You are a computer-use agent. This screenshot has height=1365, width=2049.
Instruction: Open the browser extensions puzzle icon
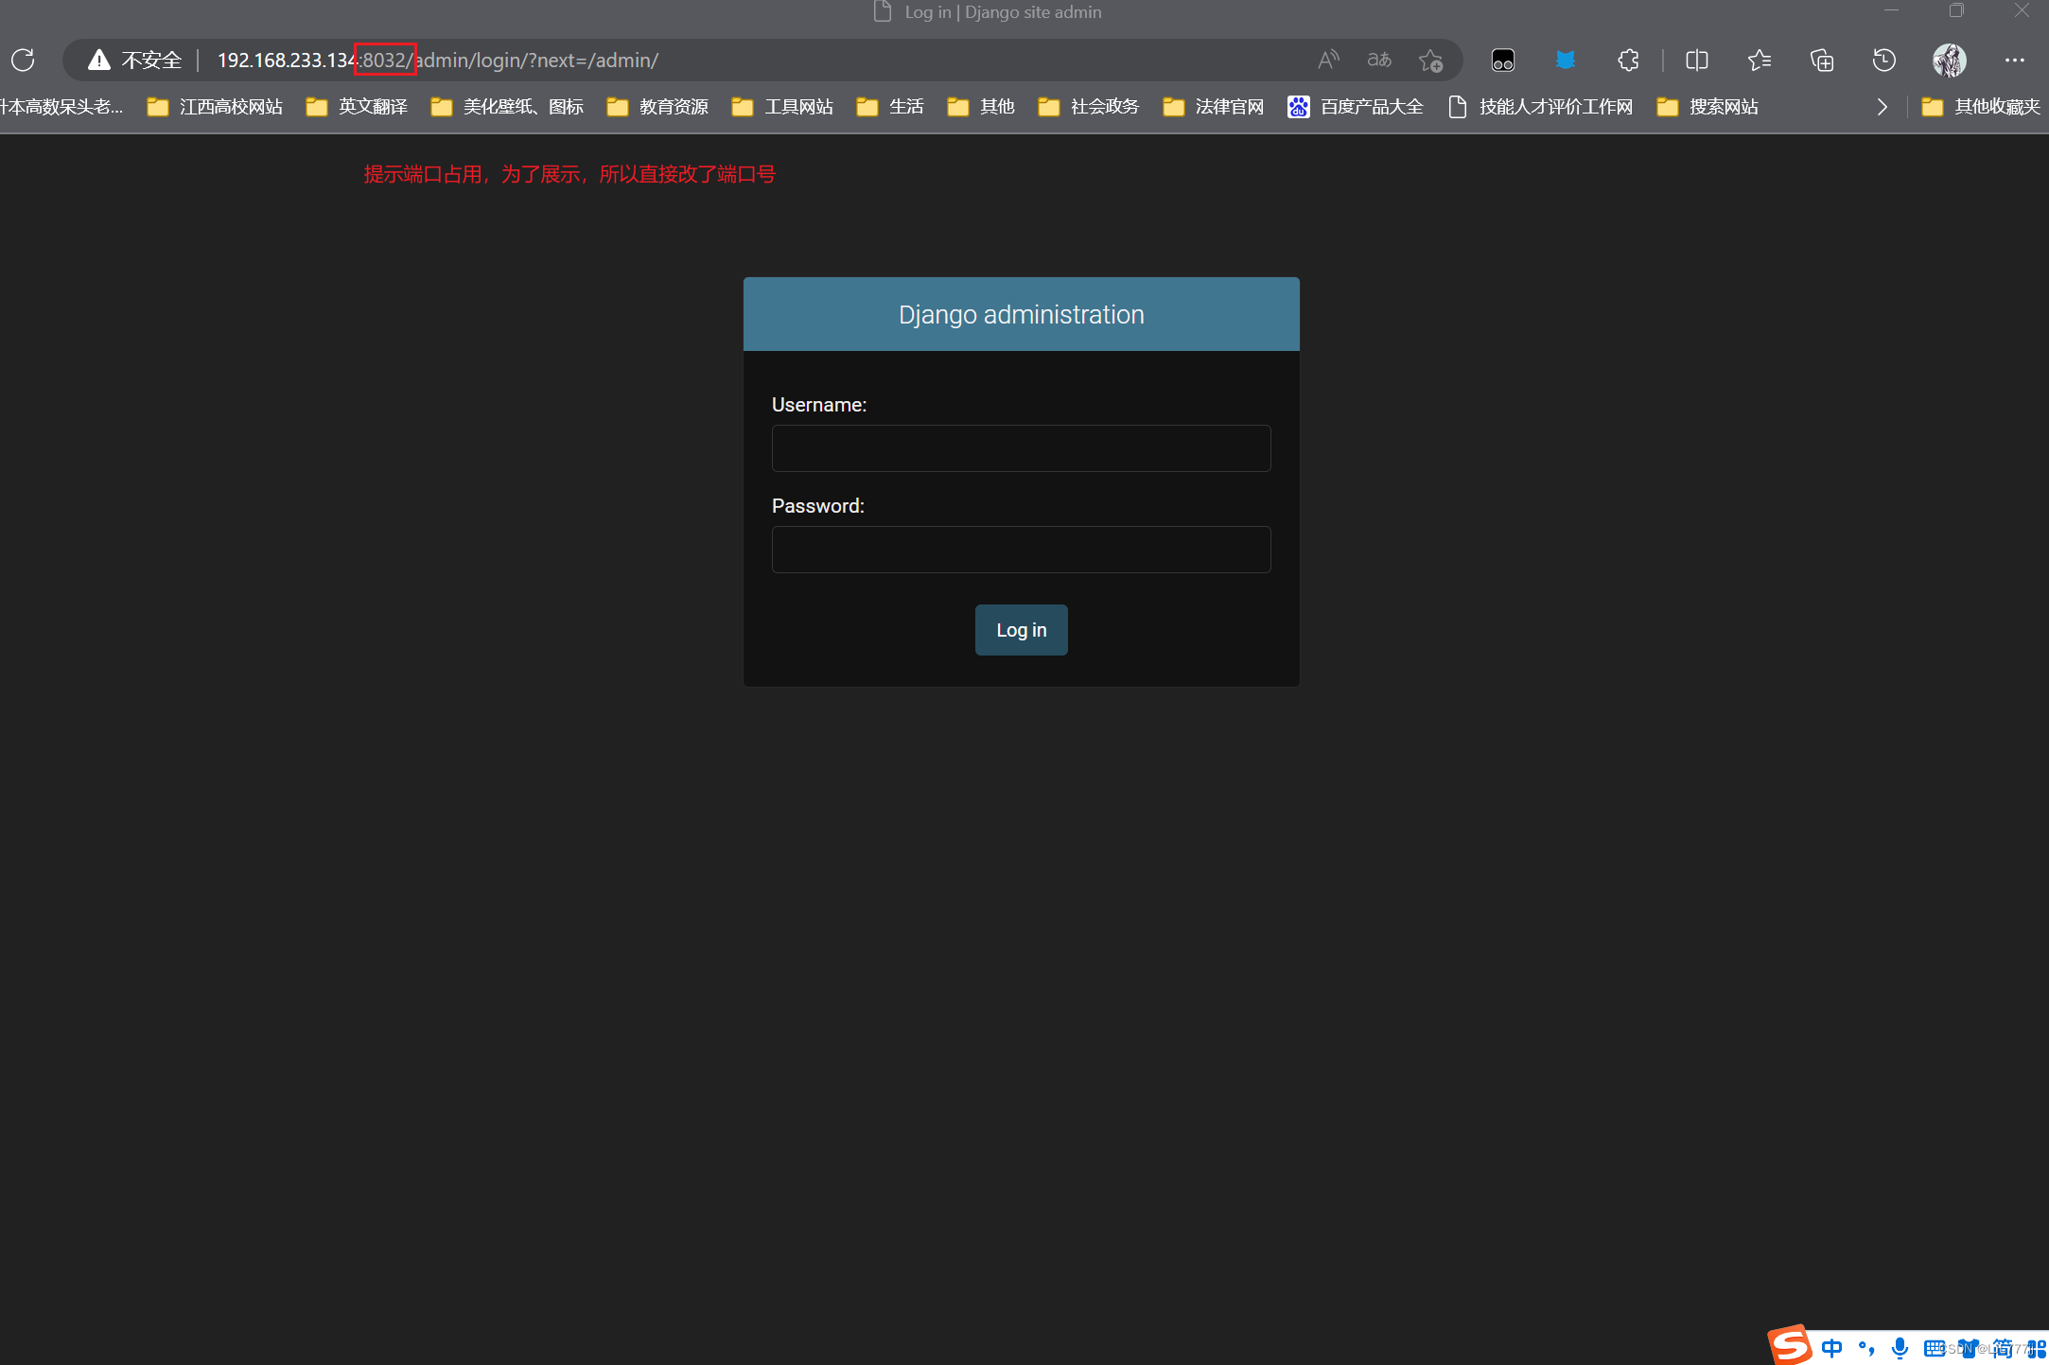[x=1628, y=61]
